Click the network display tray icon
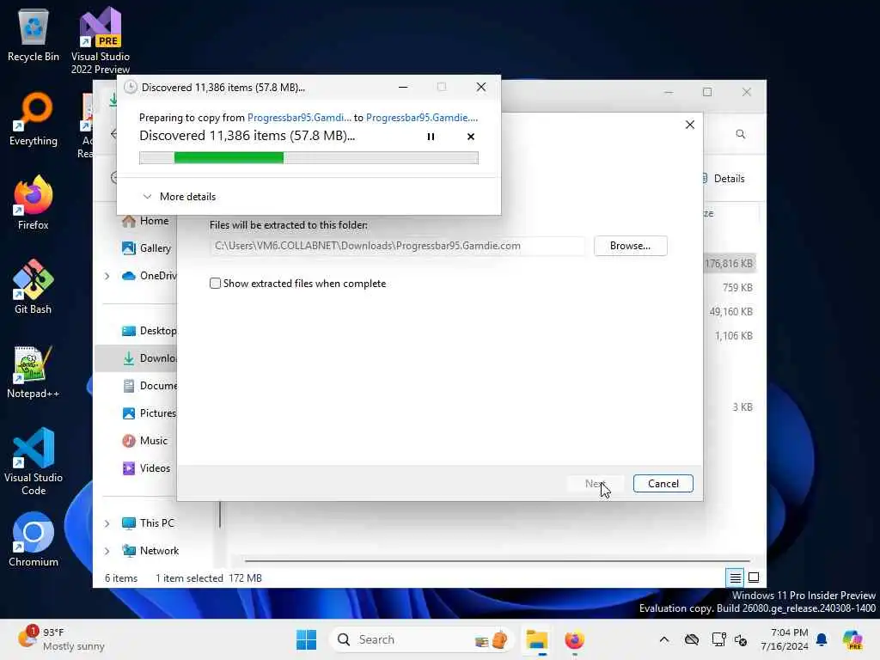The width and height of the screenshot is (880, 660). tap(718, 639)
